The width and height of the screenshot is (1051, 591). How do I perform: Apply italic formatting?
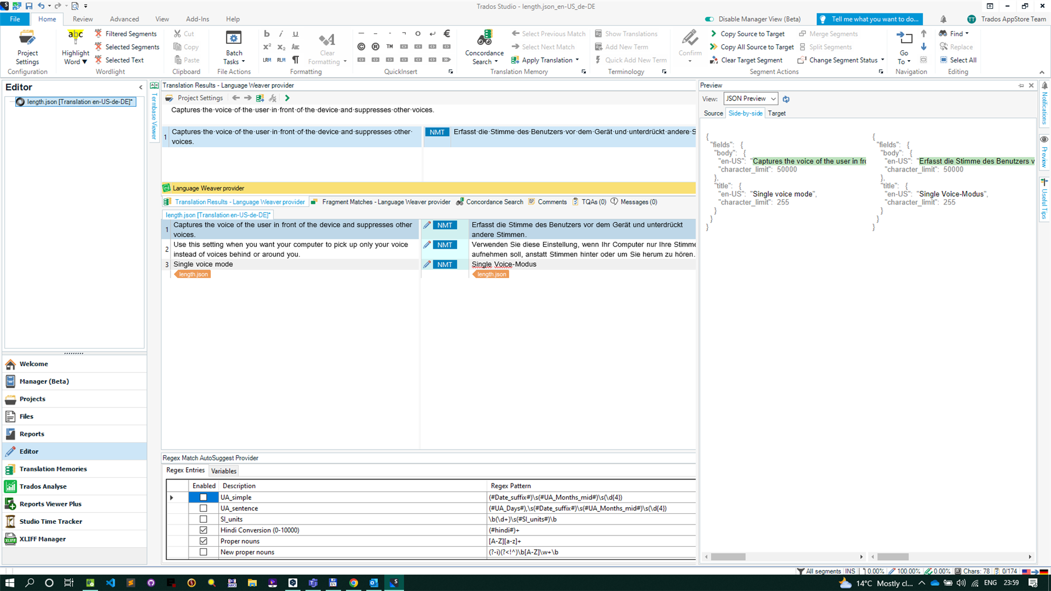281,34
